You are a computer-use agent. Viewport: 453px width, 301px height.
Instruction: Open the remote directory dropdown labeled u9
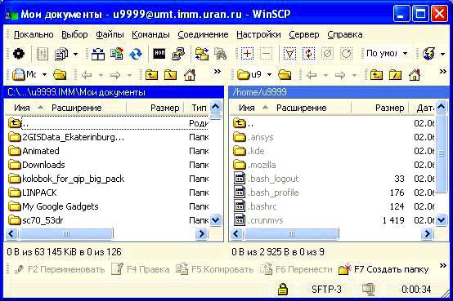point(254,75)
